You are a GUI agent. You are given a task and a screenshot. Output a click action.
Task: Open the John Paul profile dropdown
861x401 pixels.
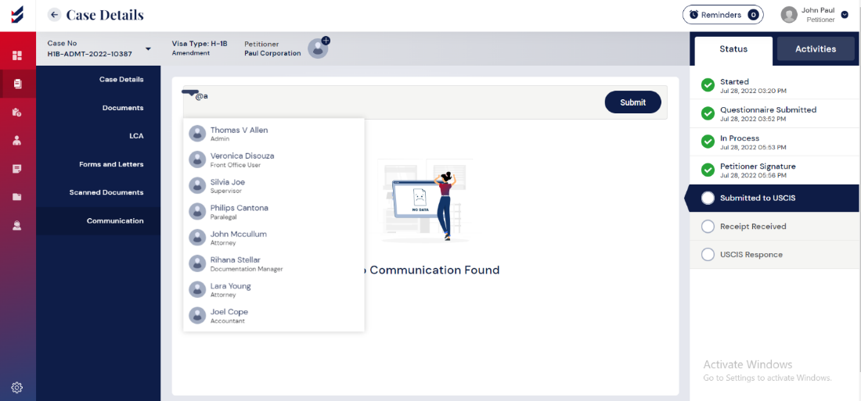pos(845,15)
